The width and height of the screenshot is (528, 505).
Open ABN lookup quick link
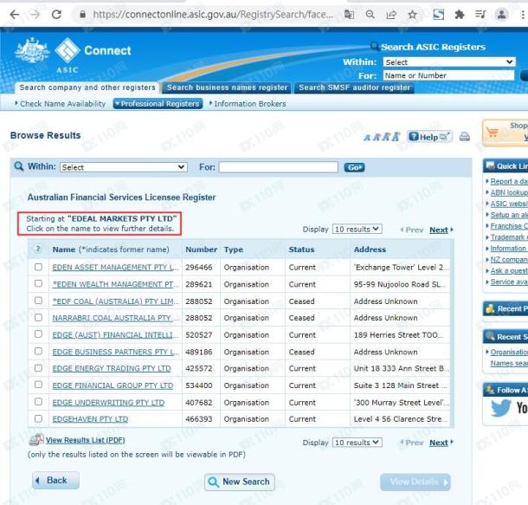pos(509,192)
